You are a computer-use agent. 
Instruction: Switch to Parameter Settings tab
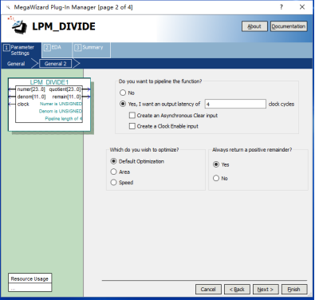tap(22, 50)
